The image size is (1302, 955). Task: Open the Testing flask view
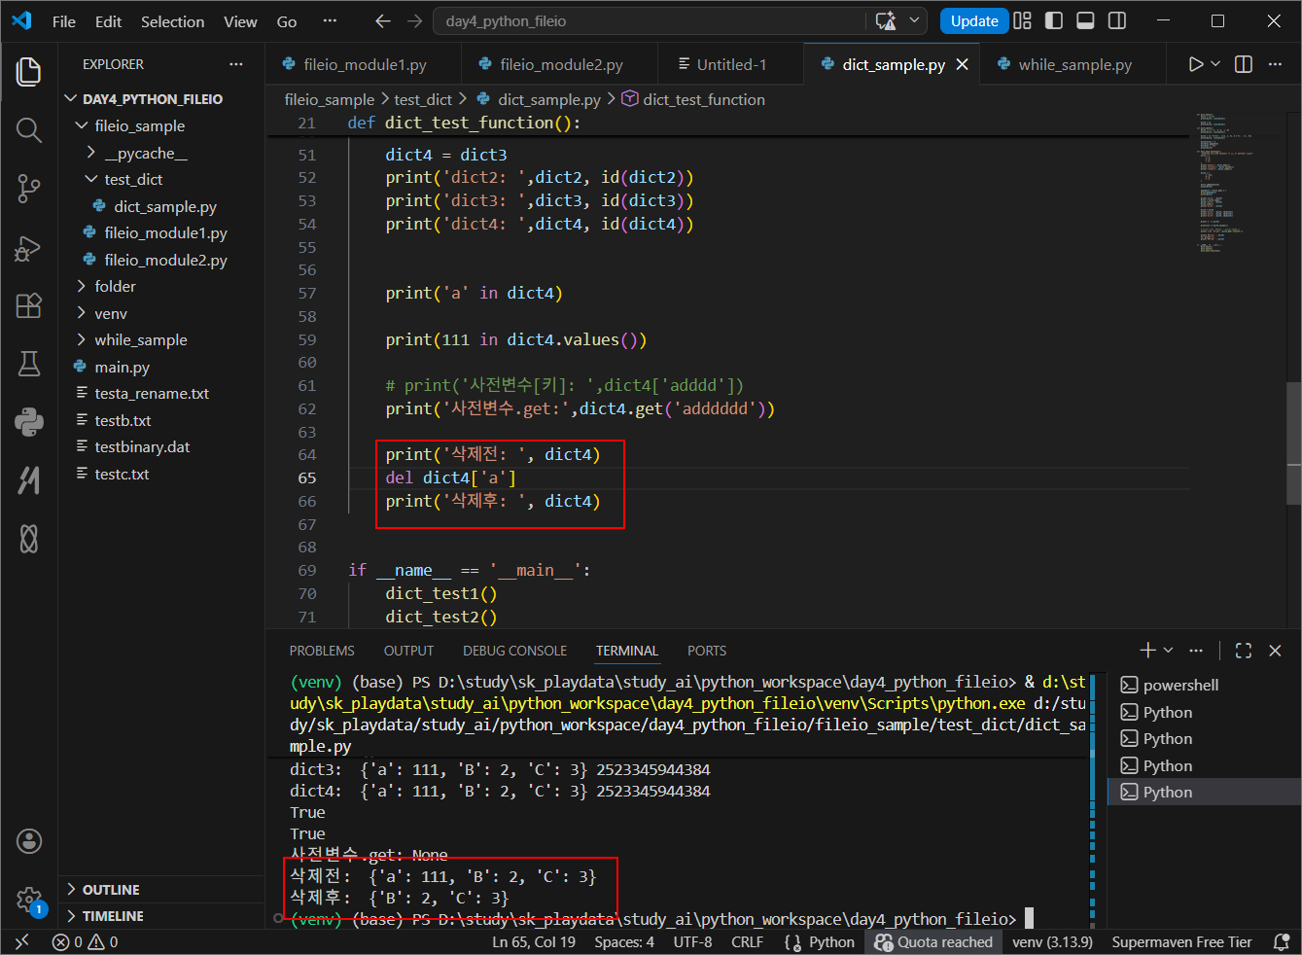click(x=29, y=364)
